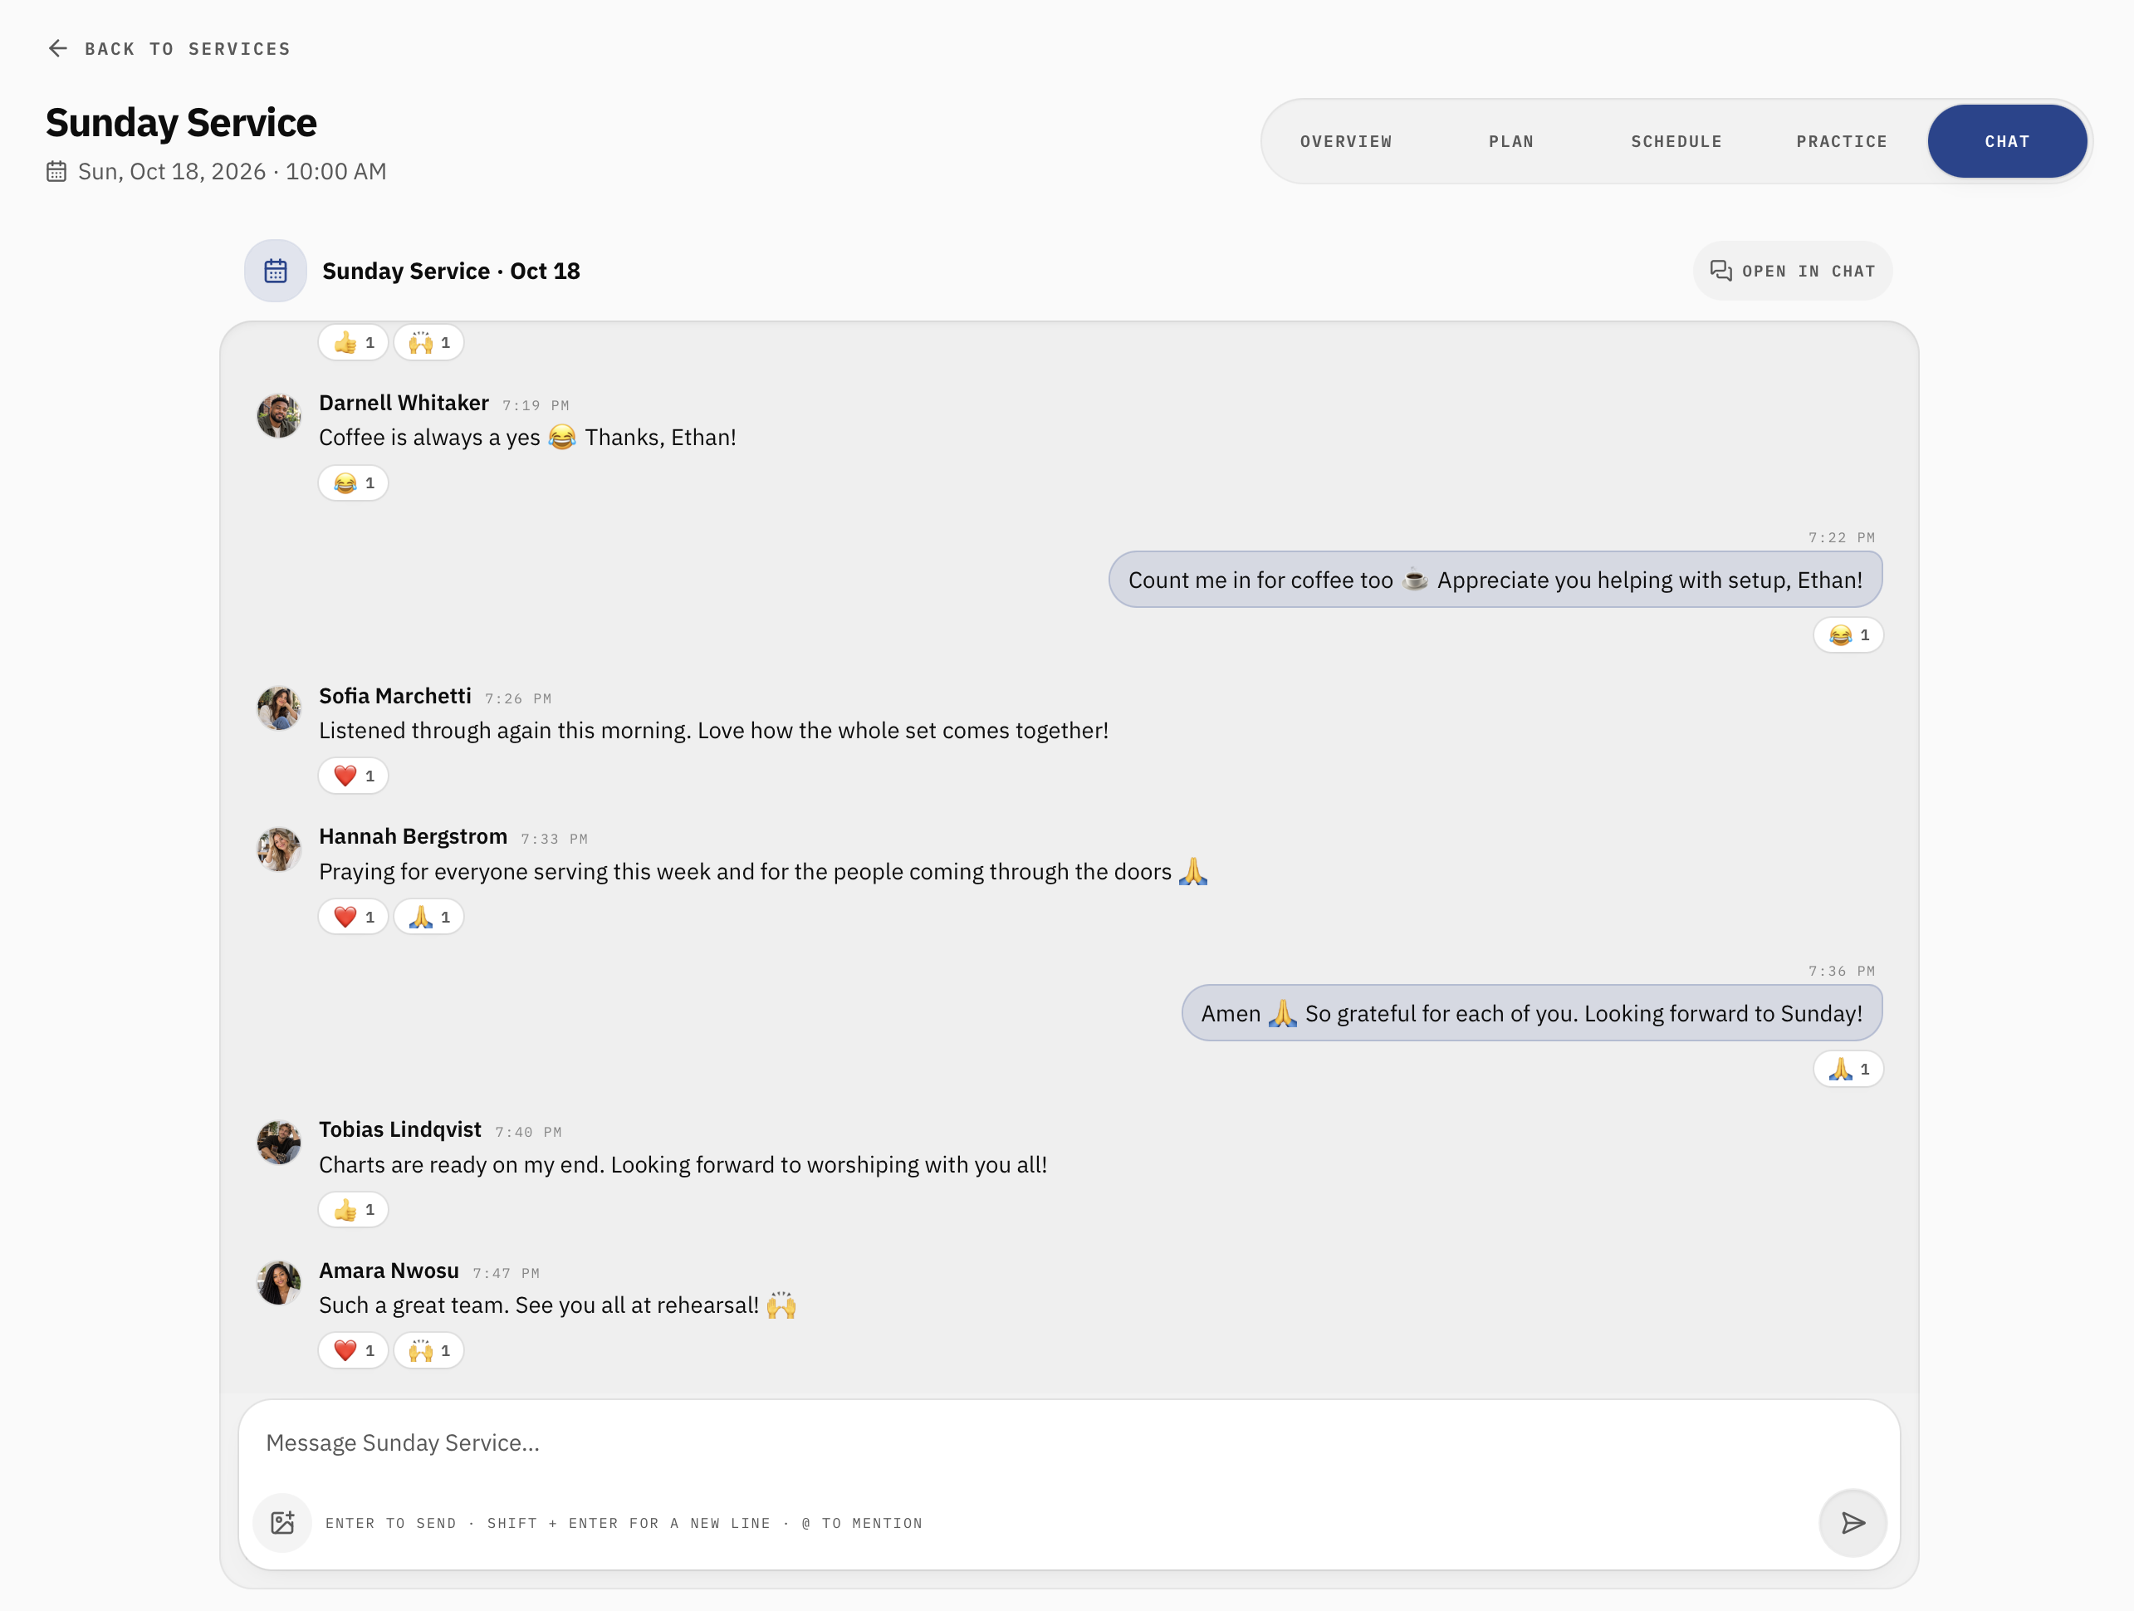Screen dimensions: 2134x1611
Task: Open Tobias Lindqvist's avatar
Action: tap(279, 1142)
